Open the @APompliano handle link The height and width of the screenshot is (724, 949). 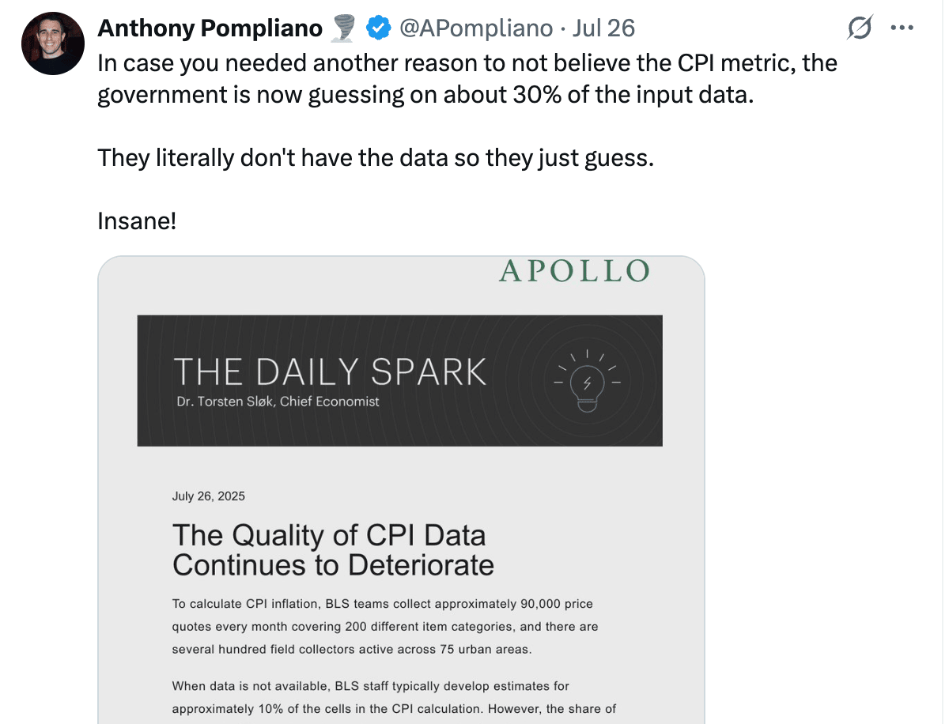click(476, 28)
